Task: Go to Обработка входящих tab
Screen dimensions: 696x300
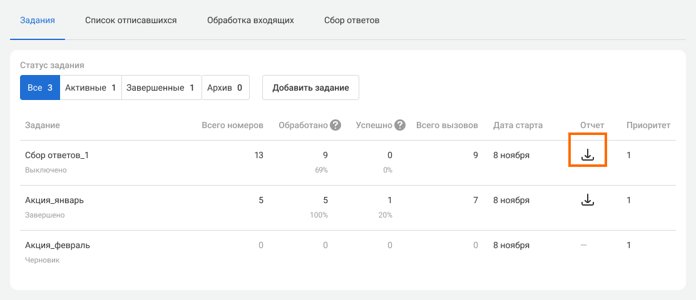Action: (x=250, y=20)
